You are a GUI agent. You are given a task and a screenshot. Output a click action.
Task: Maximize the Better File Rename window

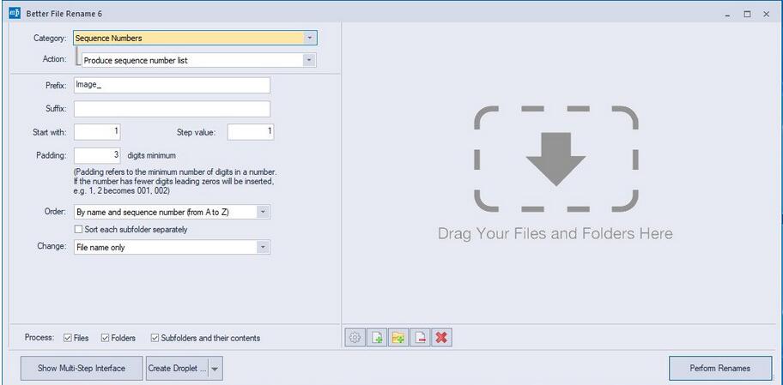click(747, 14)
